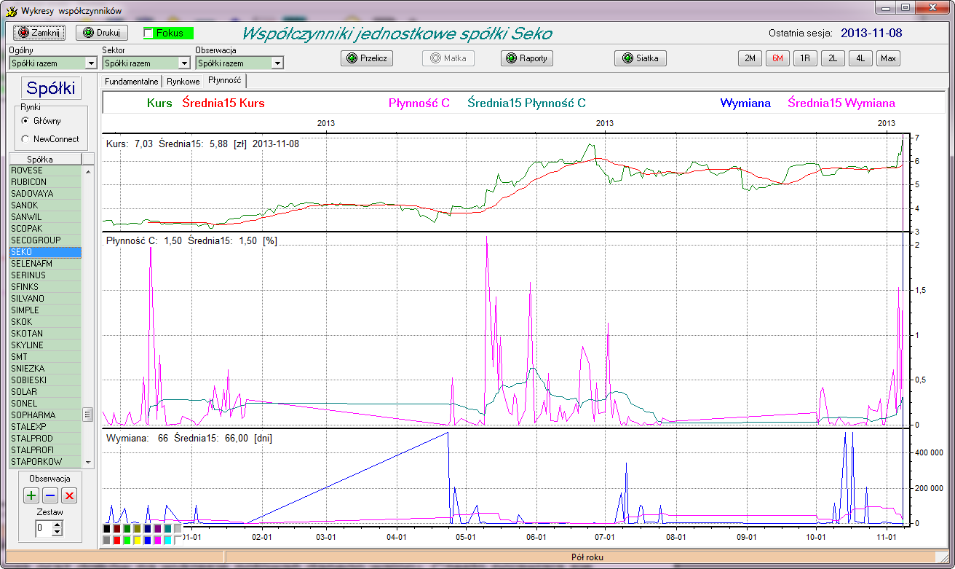Image resolution: width=955 pixels, height=569 pixels.
Task: Select SANOK in the company list
Action: coord(45,205)
